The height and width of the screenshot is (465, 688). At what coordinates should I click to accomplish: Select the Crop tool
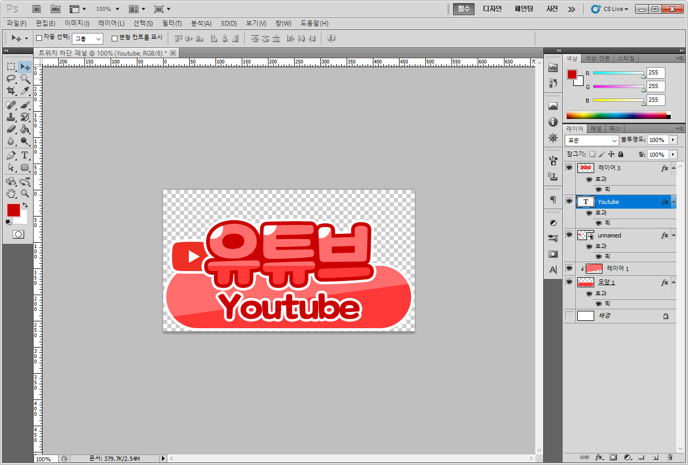point(11,91)
